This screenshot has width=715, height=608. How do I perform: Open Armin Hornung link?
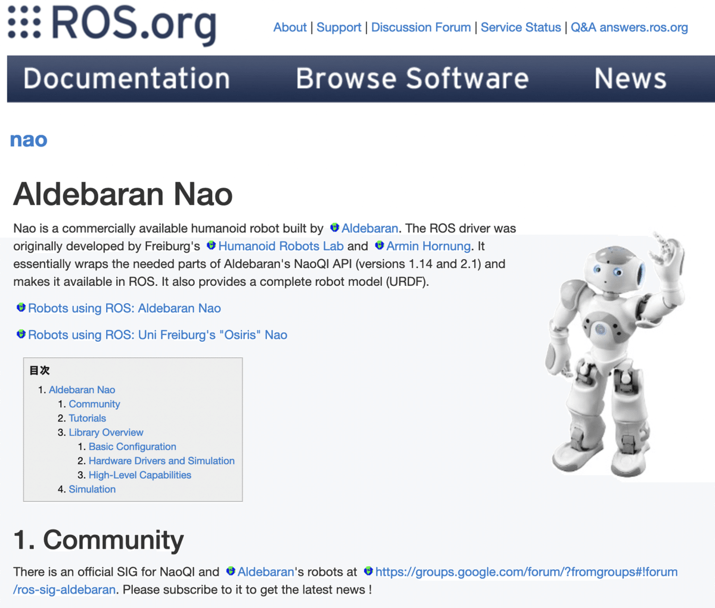pyautogui.click(x=428, y=246)
